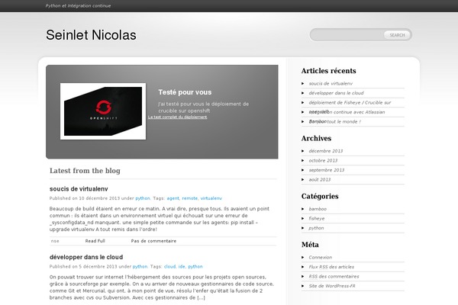The width and height of the screenshot is (458, 305).
Task: Open the 'python' category in sidebar
Action: [316, 228]
